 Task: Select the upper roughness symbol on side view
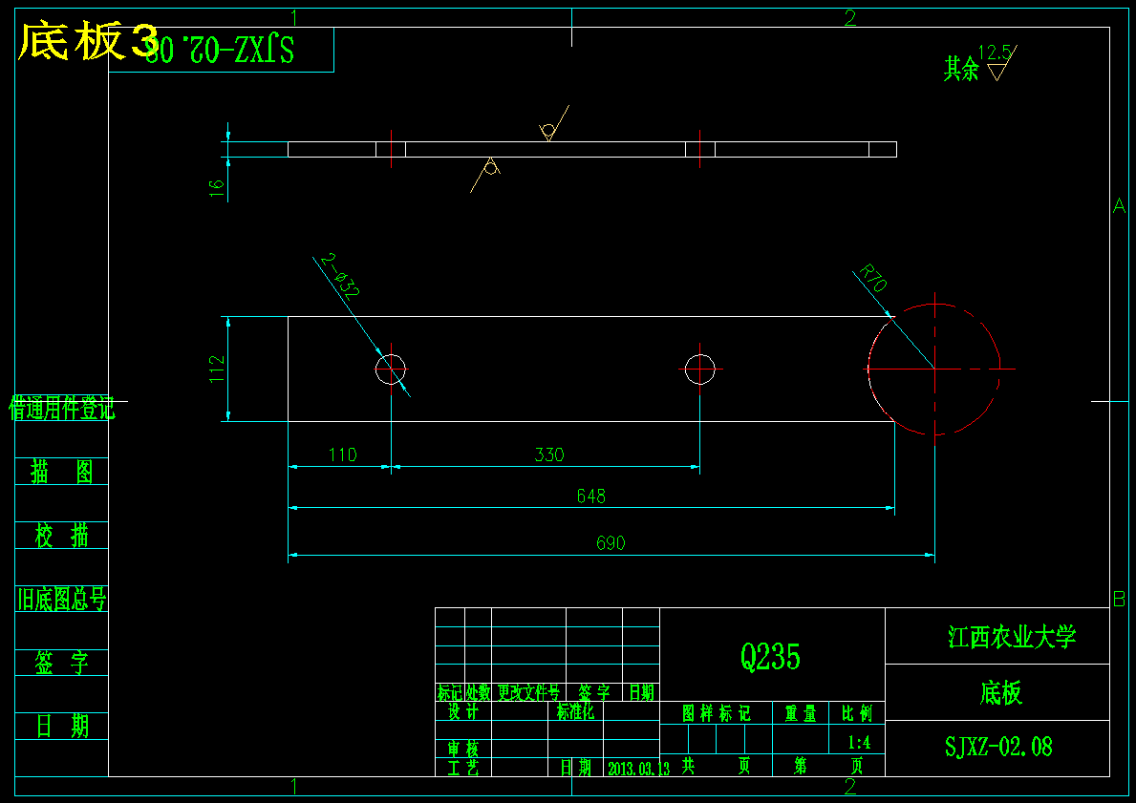tap(553, 124)
